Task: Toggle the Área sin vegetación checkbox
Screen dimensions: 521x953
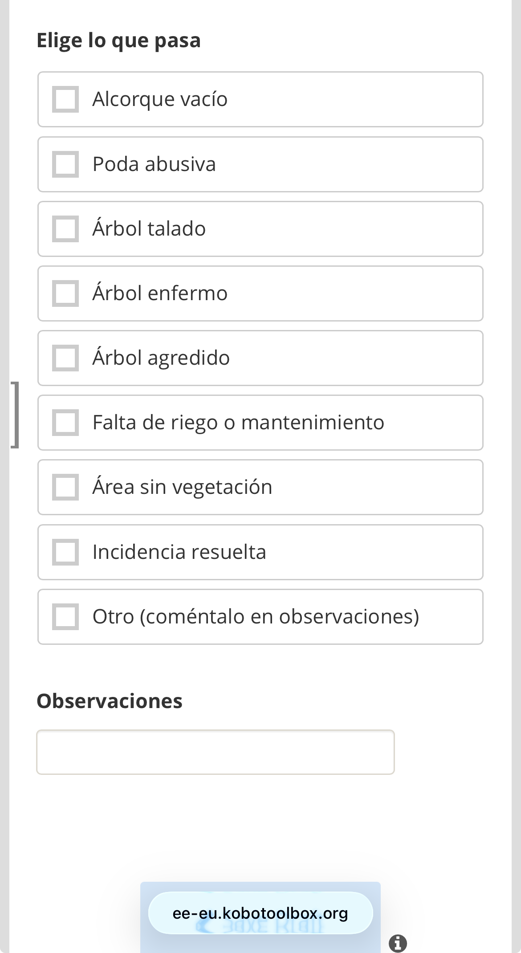Action: pos(65,487)
